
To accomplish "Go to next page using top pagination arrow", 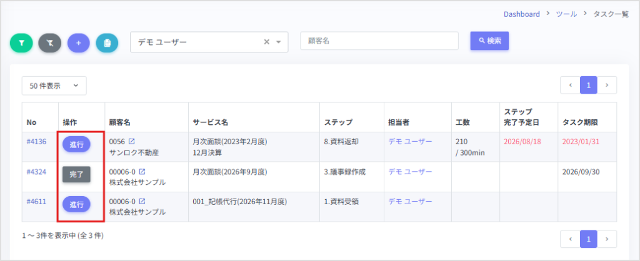I will [607, 86].
